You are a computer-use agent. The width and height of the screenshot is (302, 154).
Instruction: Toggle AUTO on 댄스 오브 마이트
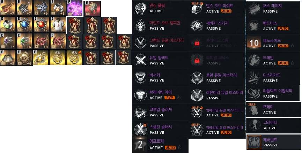(x=226, y=11)
